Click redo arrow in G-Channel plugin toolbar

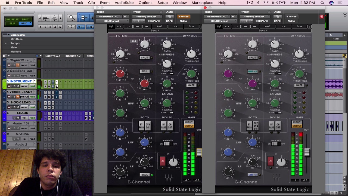click(x=236, y=26)
